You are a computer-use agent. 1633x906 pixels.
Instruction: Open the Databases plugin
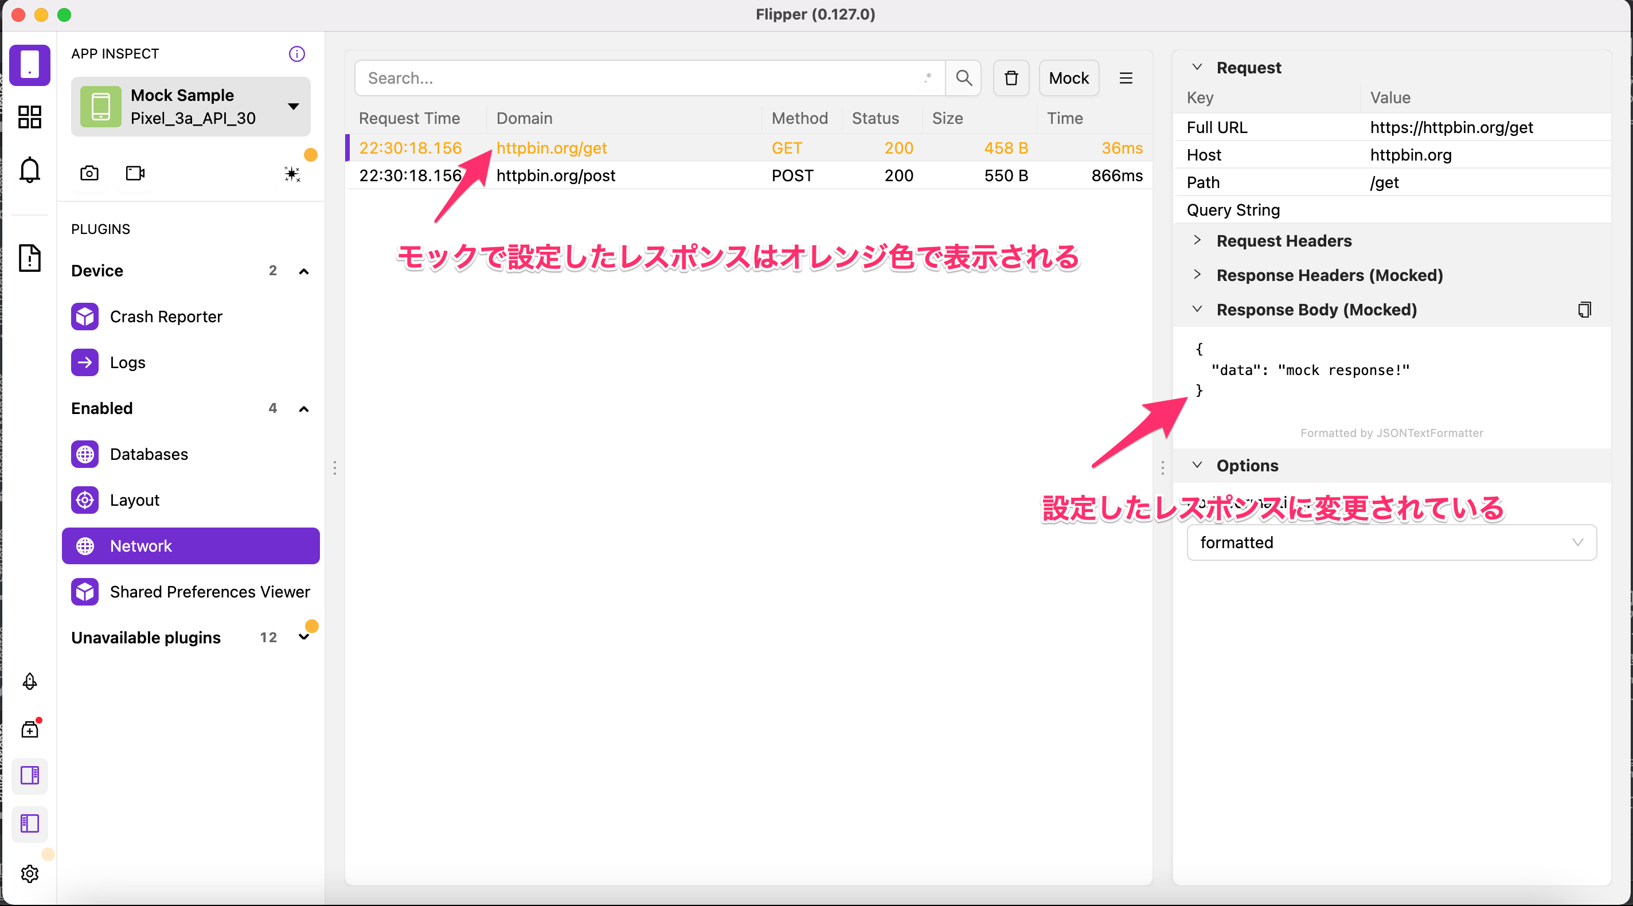[x=149, y=455]
